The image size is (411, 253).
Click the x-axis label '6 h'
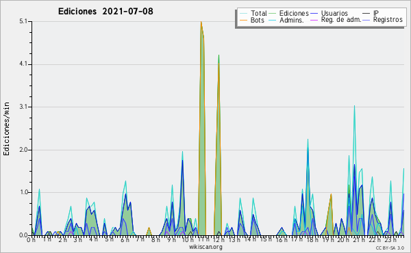tap(125, 240)
